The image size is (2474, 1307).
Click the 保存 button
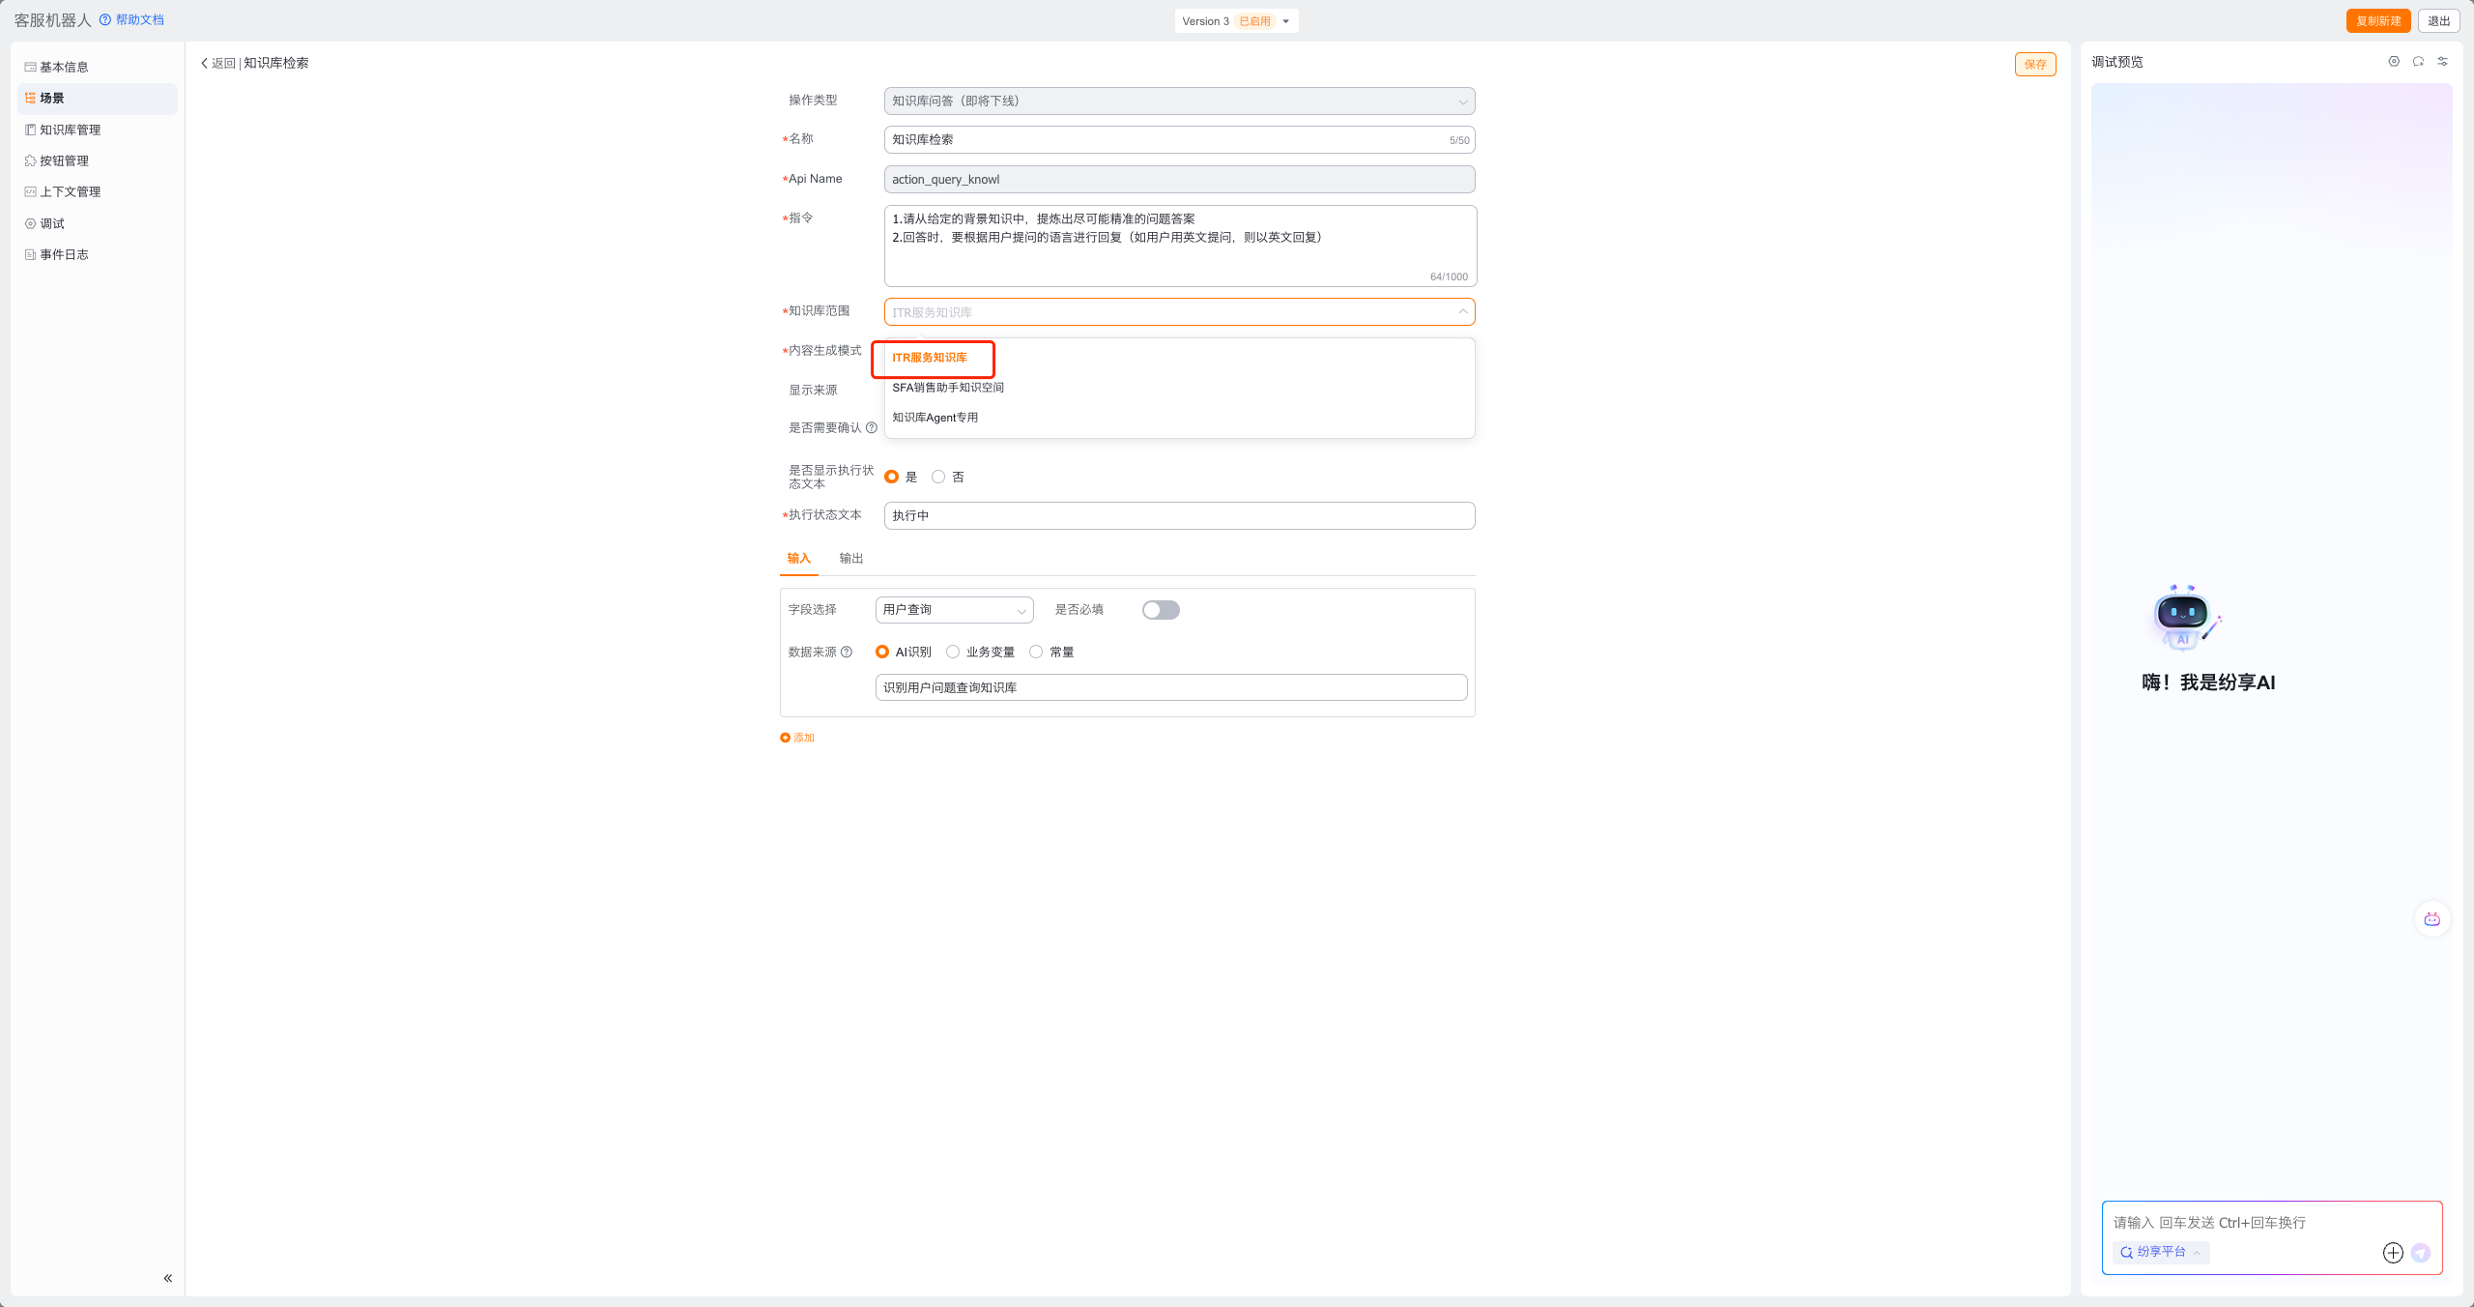pos(2034,65)
